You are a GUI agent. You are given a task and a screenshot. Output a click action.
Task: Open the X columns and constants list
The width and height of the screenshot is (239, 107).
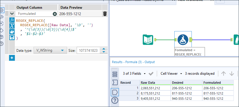(12, 26)
